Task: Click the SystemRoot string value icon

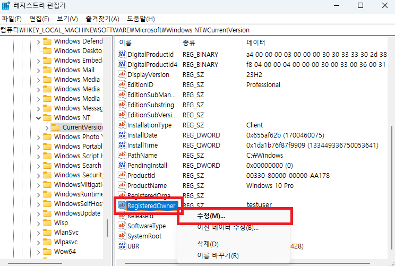Action: (122, 236)
